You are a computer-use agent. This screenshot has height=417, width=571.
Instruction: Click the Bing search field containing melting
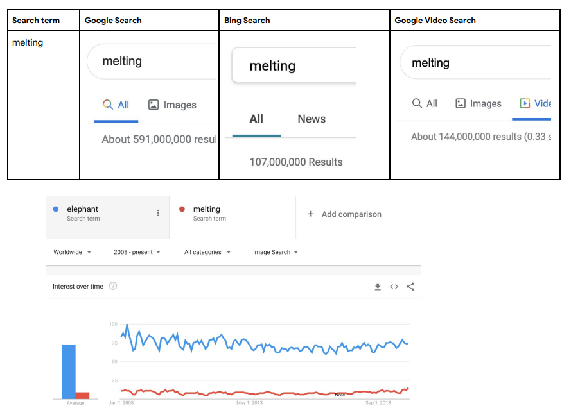[293, 66]
